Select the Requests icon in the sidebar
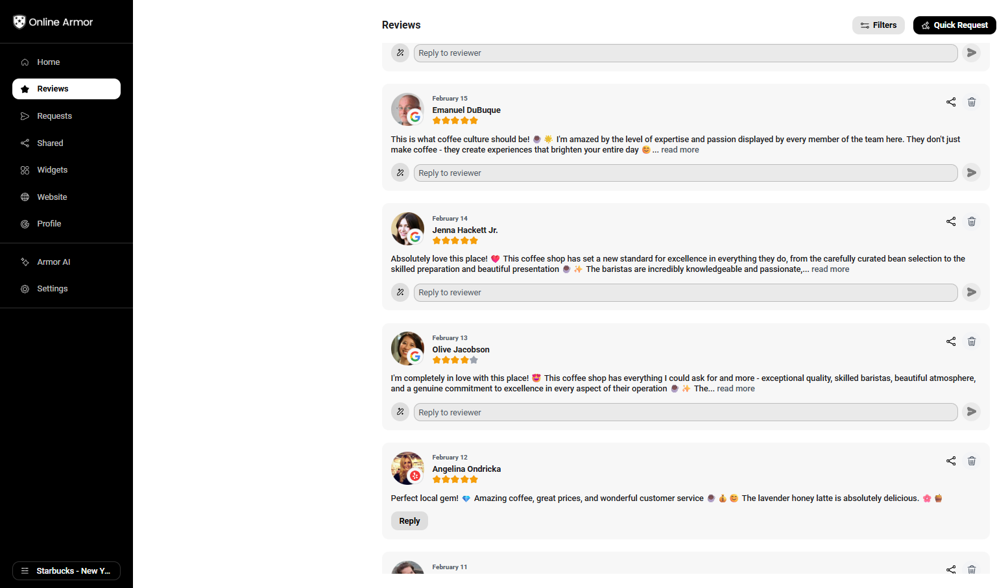This screenshot has width=1008, height=588. [x=25, y=116]
